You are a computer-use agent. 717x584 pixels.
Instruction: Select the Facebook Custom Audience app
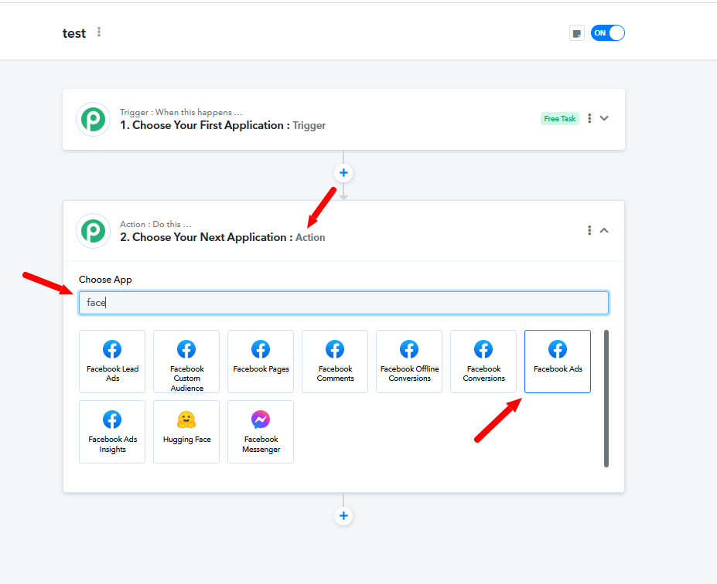[186, 362]
